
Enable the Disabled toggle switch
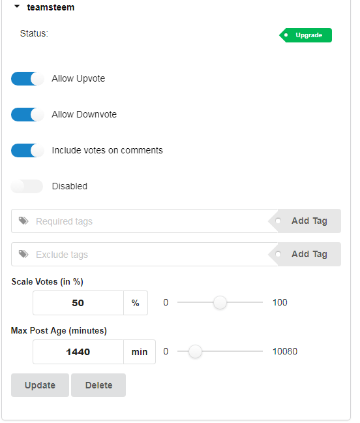(27, 186)
